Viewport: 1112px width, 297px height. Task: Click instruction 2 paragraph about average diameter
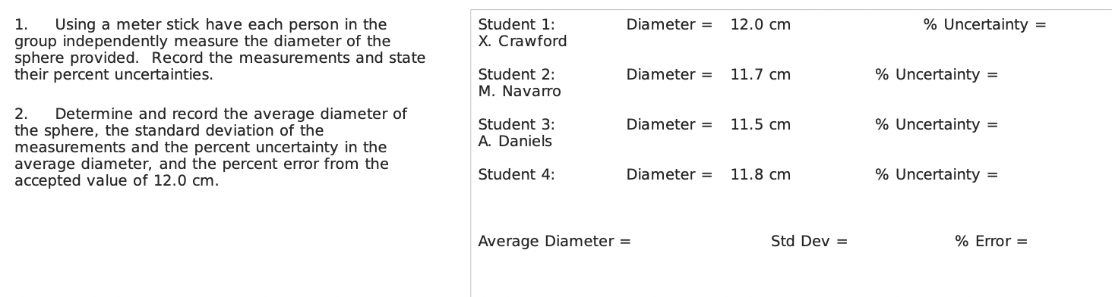[x=211, y=147]
